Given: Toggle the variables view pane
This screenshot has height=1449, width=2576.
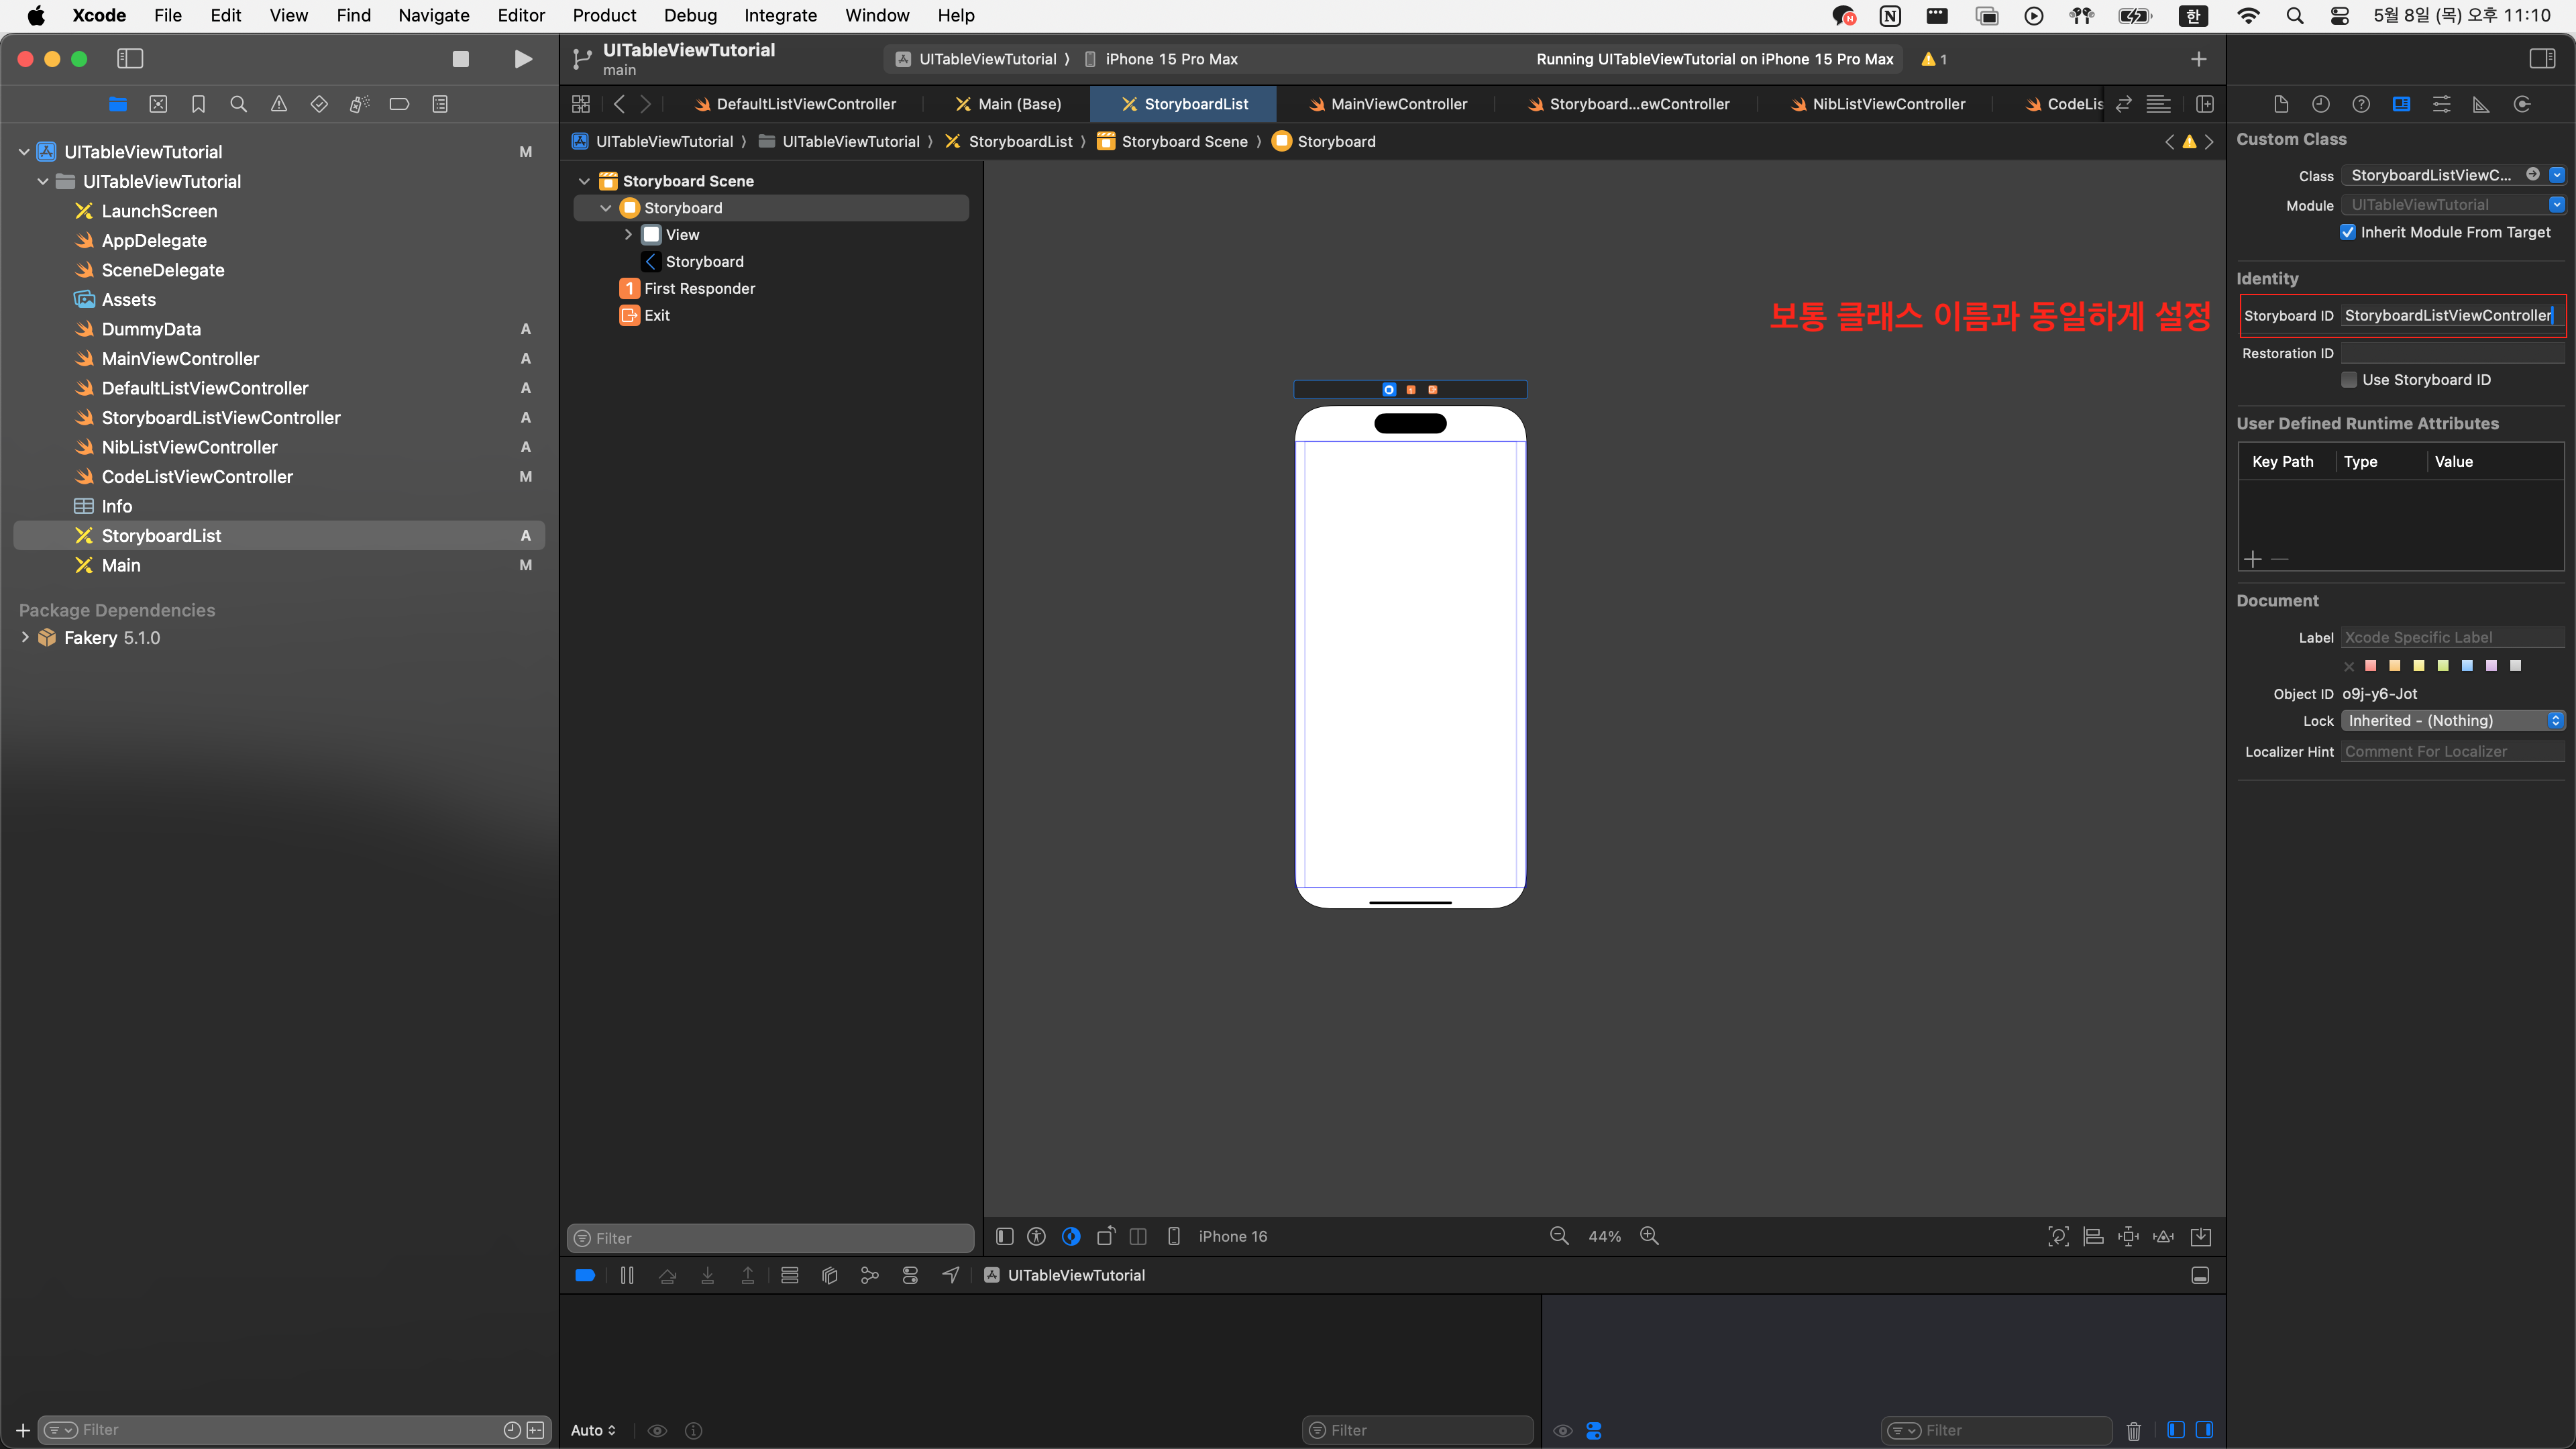Looking at the screenshot, I should coord(2175,1430).
